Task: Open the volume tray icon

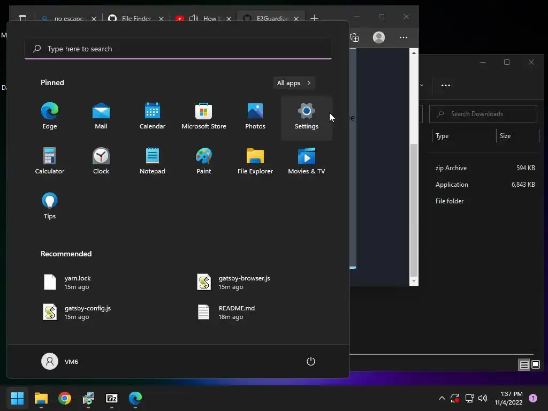Action: 483,398
